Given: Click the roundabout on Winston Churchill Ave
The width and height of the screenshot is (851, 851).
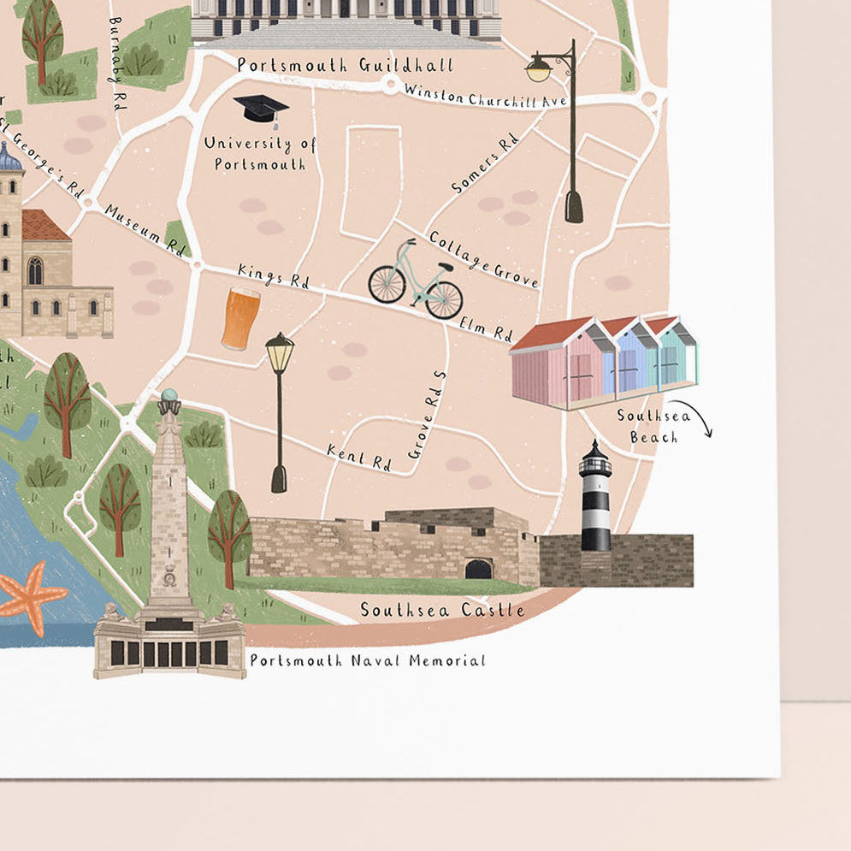Looking at the screenshot, I should pos(390,84).
